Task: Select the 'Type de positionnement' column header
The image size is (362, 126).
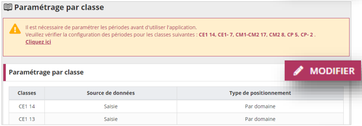Action: pos(260,93)
